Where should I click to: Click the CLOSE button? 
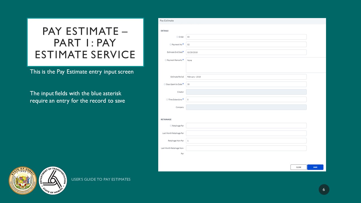[x=299, y=167]
